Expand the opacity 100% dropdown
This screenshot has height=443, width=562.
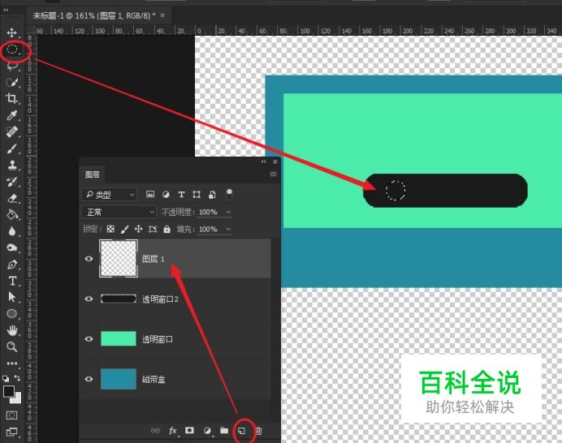coord(228,212)
